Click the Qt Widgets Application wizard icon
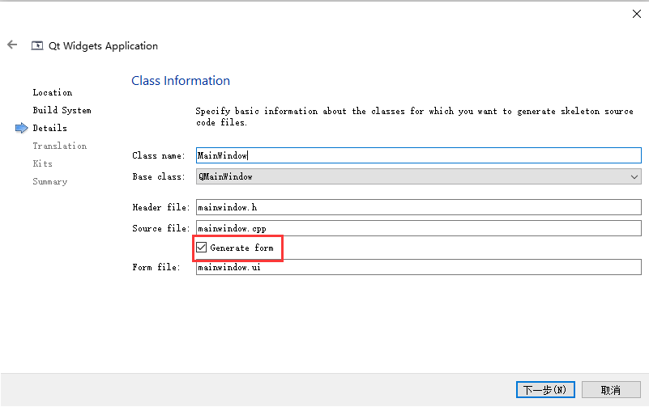 (x=37, y=45)
